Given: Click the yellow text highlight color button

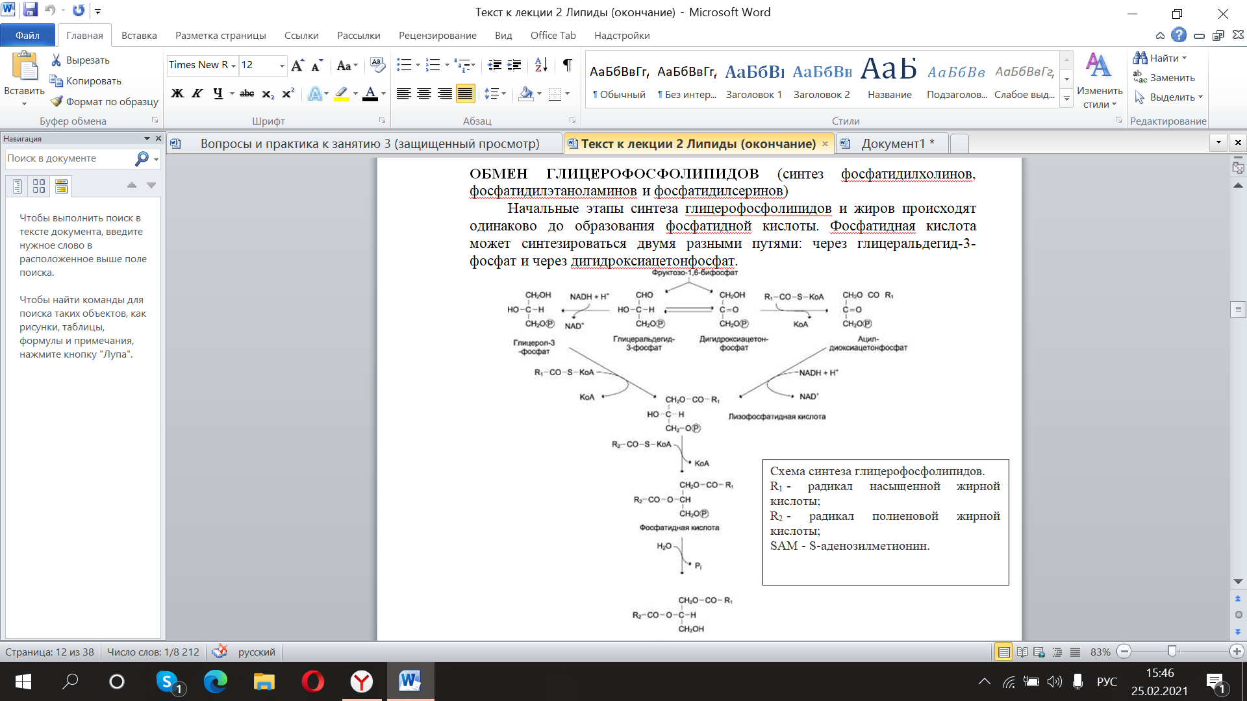Looking at the screenshot, I should tap(342, 93).
